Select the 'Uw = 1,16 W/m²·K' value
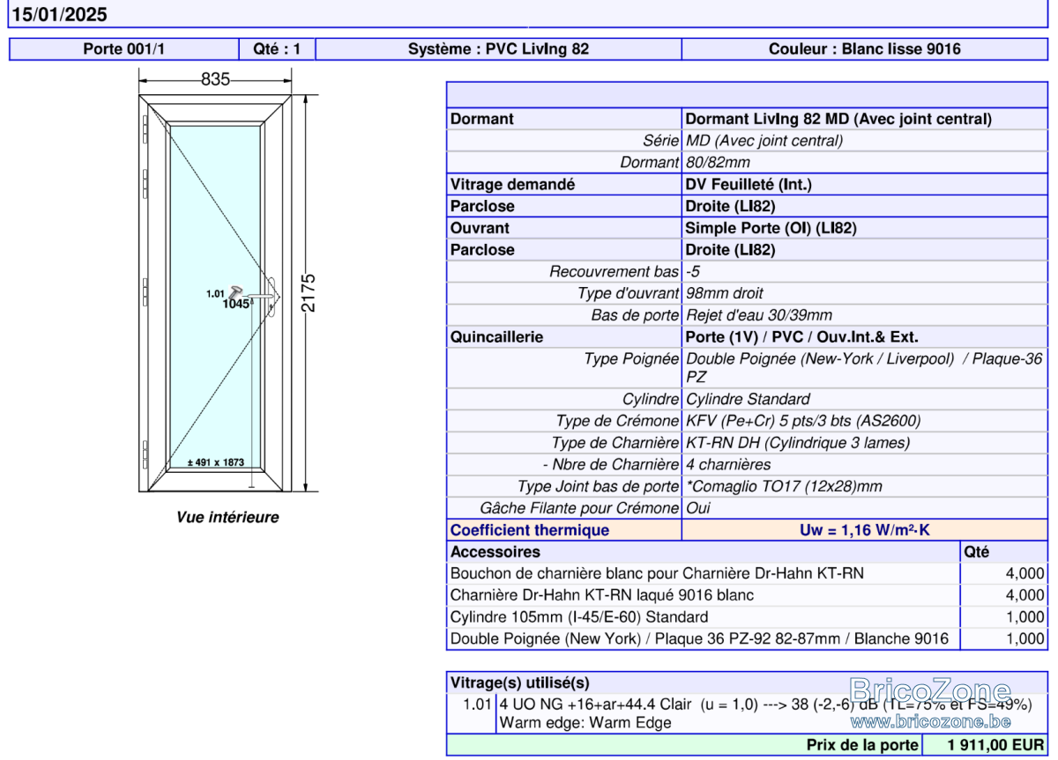Screen dimensions: 1058x760 click(865, 530)
